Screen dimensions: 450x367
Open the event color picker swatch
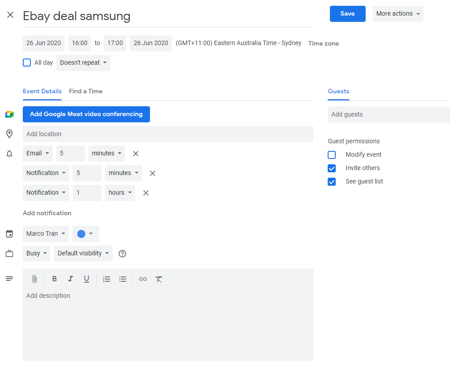[x=86, y=234]
